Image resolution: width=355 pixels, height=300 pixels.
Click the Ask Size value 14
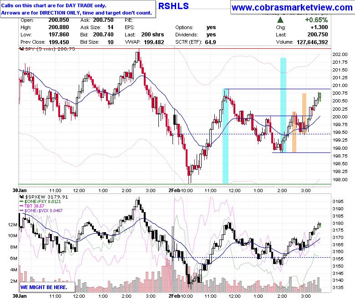111,27
